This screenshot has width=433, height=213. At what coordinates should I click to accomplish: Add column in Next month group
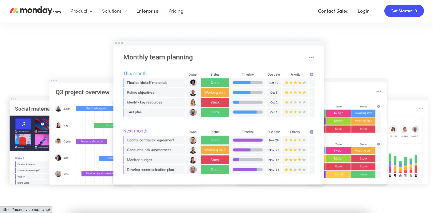312,132
